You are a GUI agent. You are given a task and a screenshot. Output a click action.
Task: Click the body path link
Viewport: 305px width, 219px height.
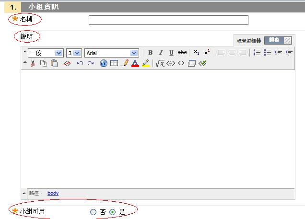click(53, 193)
